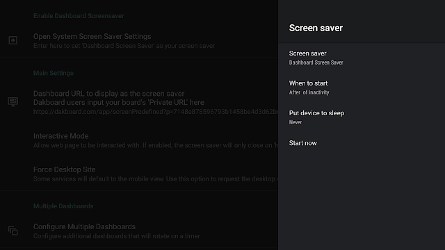Screen dimensions: 445x250
Task: Click the Enable Dashboard Screensaver heading
Action: click(79, 16)
